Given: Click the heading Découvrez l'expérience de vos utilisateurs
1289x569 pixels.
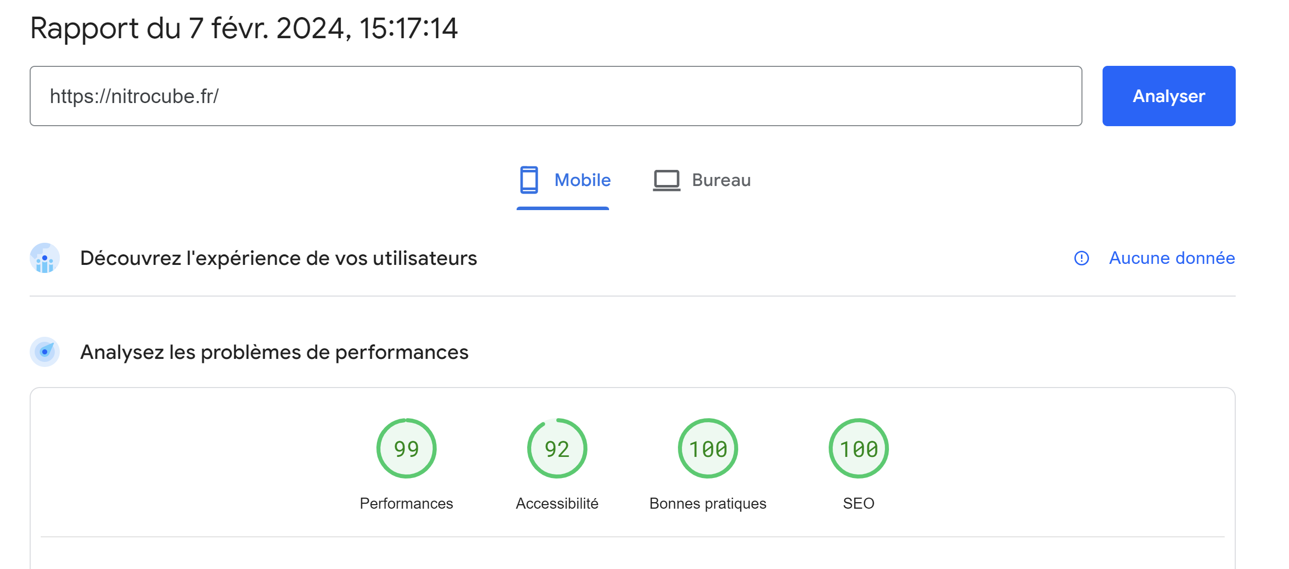Looking at the screenshot, I should tap(278, 258).
